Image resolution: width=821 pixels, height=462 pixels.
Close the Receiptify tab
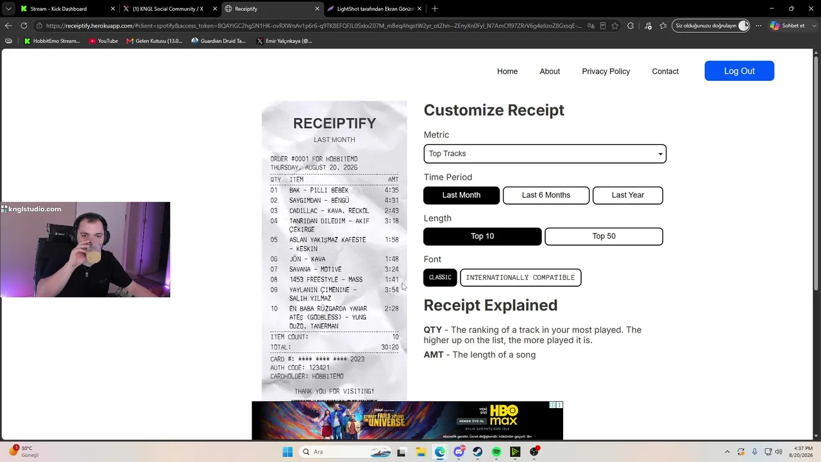(x=317, y=9)
